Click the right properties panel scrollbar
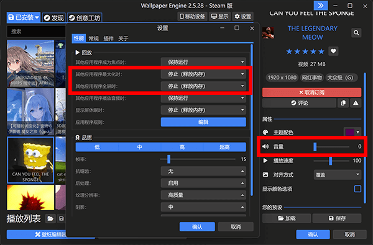The height and width of the screenshot is (245, 373). point(365,138)
